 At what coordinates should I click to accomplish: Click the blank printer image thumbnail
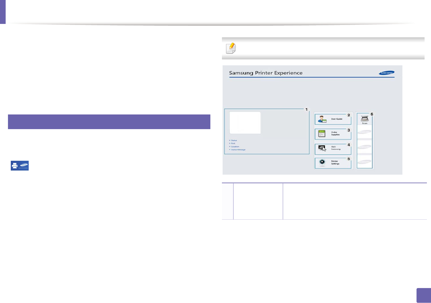[x=245, y=123]
